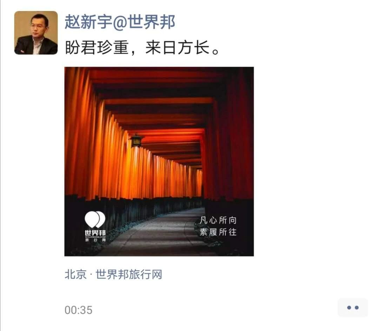Click the 世界邦 logo wordmark under the balloons

click(x=95, y=233)
